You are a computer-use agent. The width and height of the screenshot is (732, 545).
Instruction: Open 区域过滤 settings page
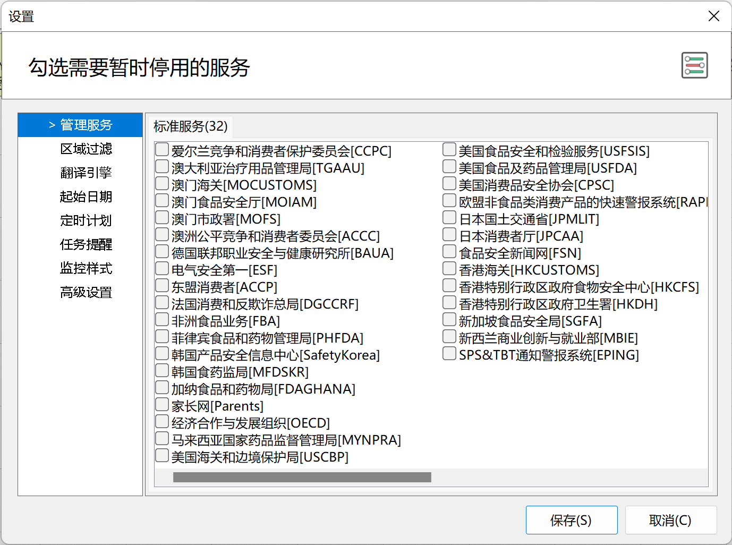(x=86, y=149)
